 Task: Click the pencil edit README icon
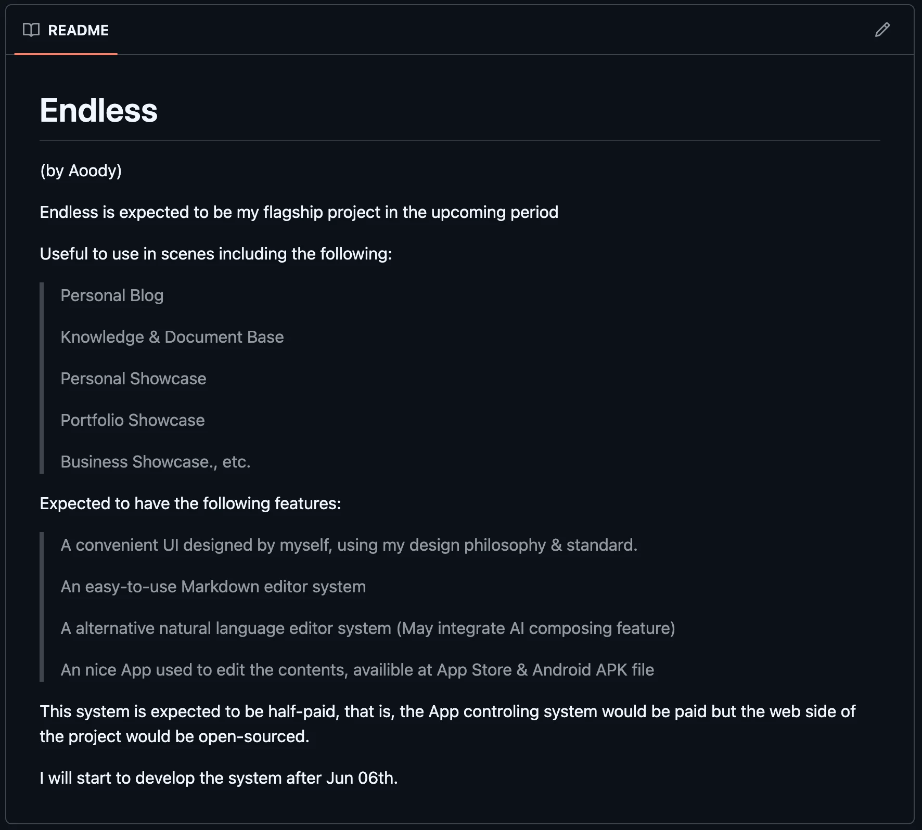pyautogui.click(x=882, y=30)
